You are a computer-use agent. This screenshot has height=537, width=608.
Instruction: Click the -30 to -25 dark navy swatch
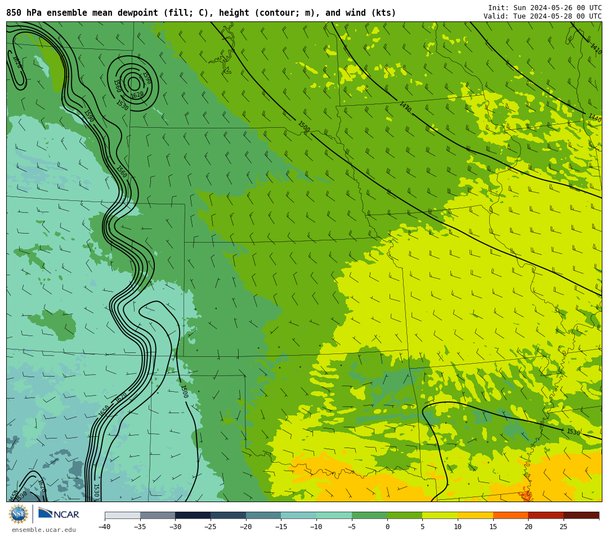[193, 515]
